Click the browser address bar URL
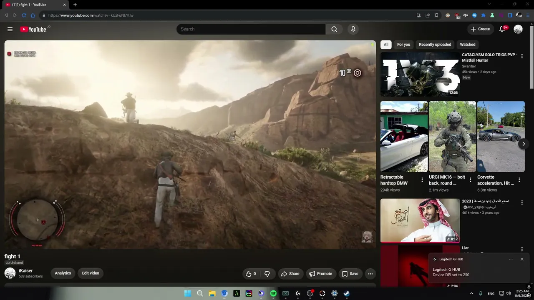 pos(91,15)
